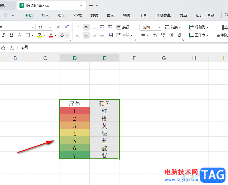Apply currency format ¥ icon

click(x=143, y=35)
